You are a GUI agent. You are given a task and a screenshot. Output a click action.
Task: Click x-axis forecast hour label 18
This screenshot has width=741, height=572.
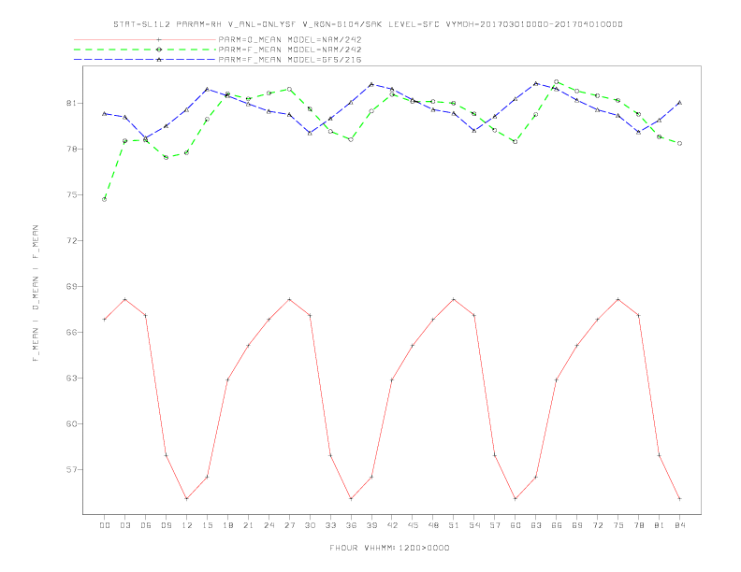[227, 525]
